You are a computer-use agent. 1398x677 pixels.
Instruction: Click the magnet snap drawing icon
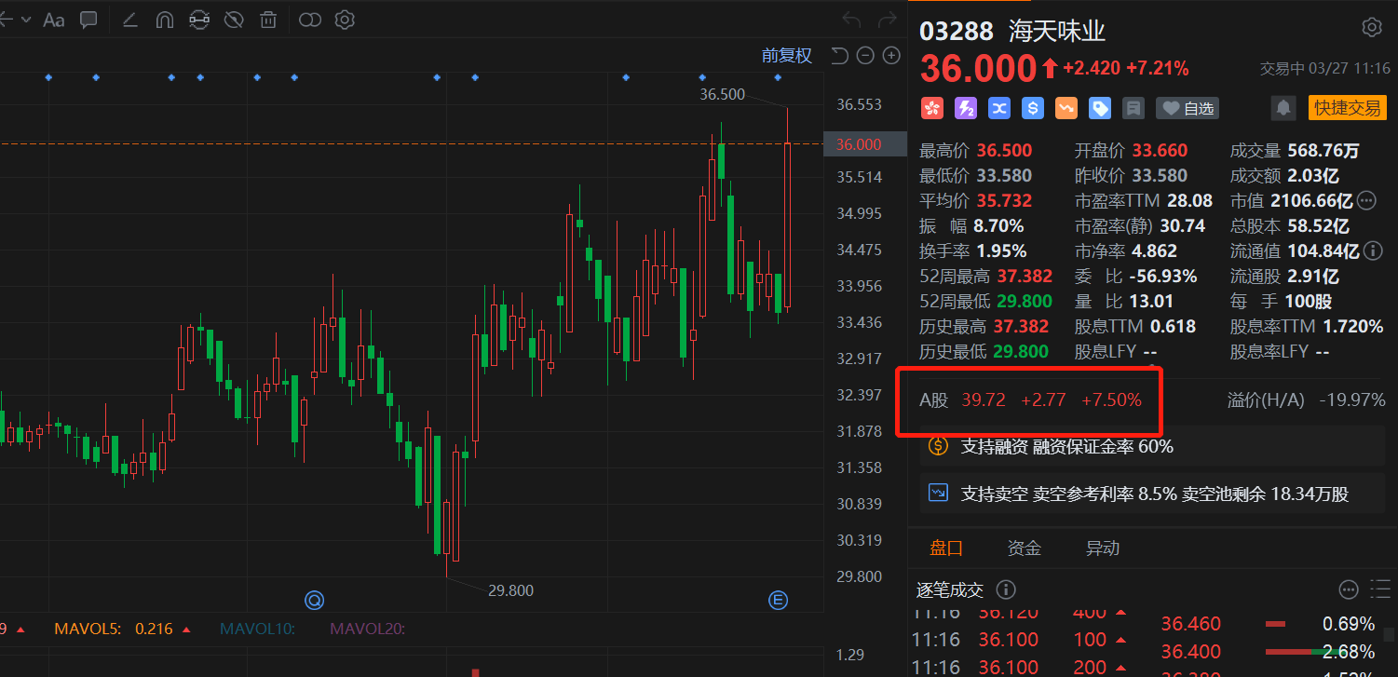[x=165, y=20]
